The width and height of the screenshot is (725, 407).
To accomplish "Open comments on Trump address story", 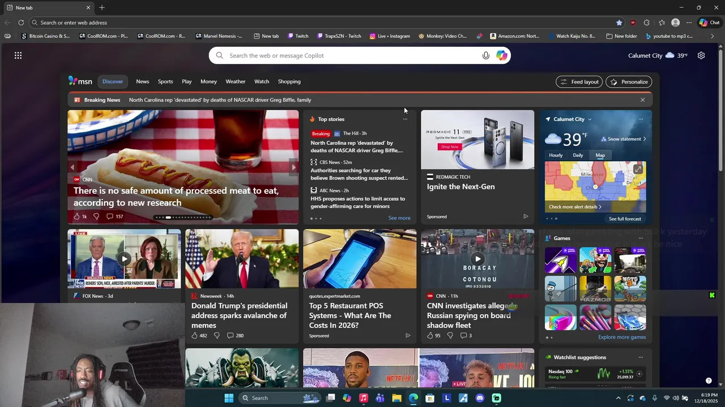I will [x=235, y=336].
